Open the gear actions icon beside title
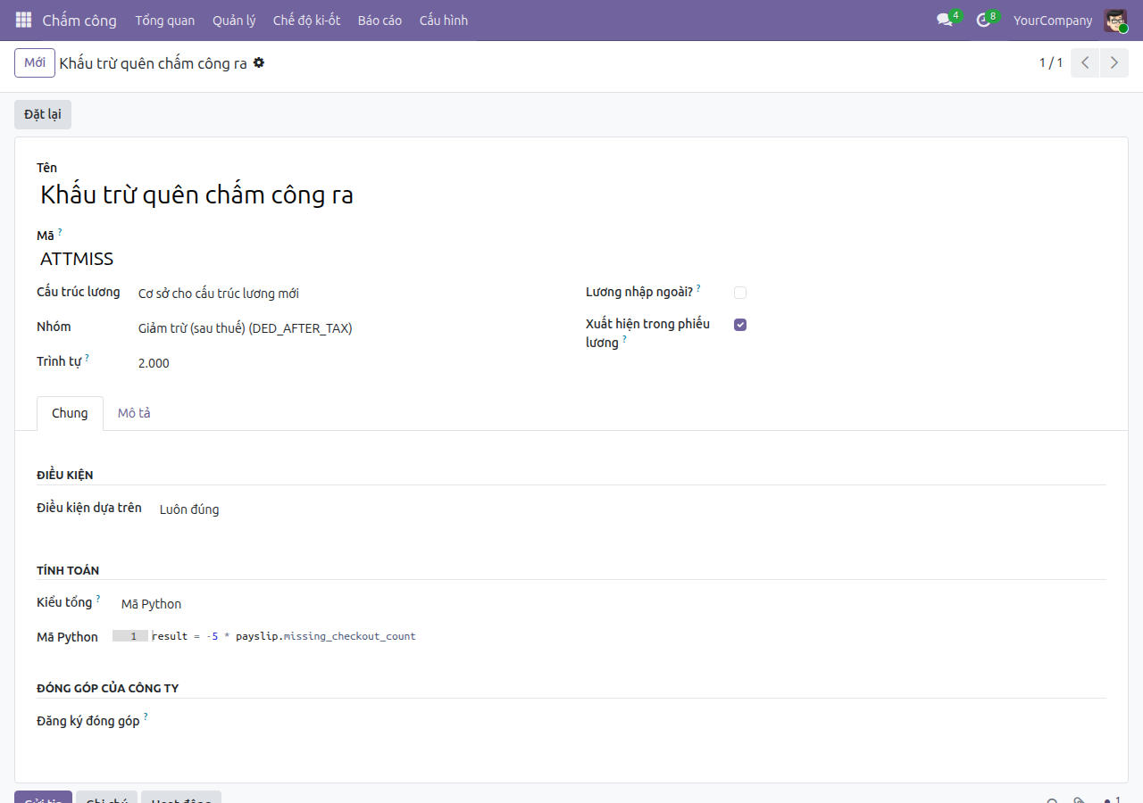 (x=259, y=63)
